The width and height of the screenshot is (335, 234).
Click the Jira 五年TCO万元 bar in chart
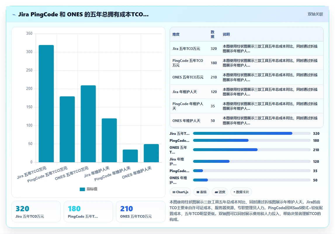point(46,104)
